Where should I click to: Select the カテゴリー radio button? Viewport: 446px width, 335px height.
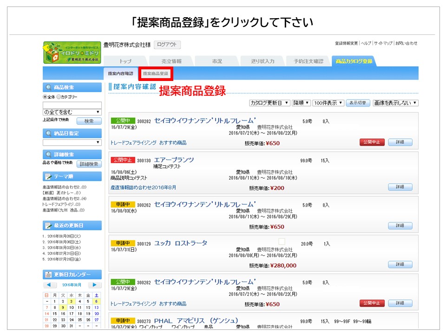(59, 97)
